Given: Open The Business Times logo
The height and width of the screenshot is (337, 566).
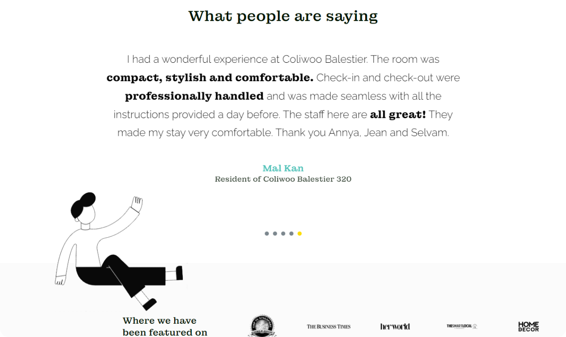Looking at the screenshot, I should (x=329, y=327).
